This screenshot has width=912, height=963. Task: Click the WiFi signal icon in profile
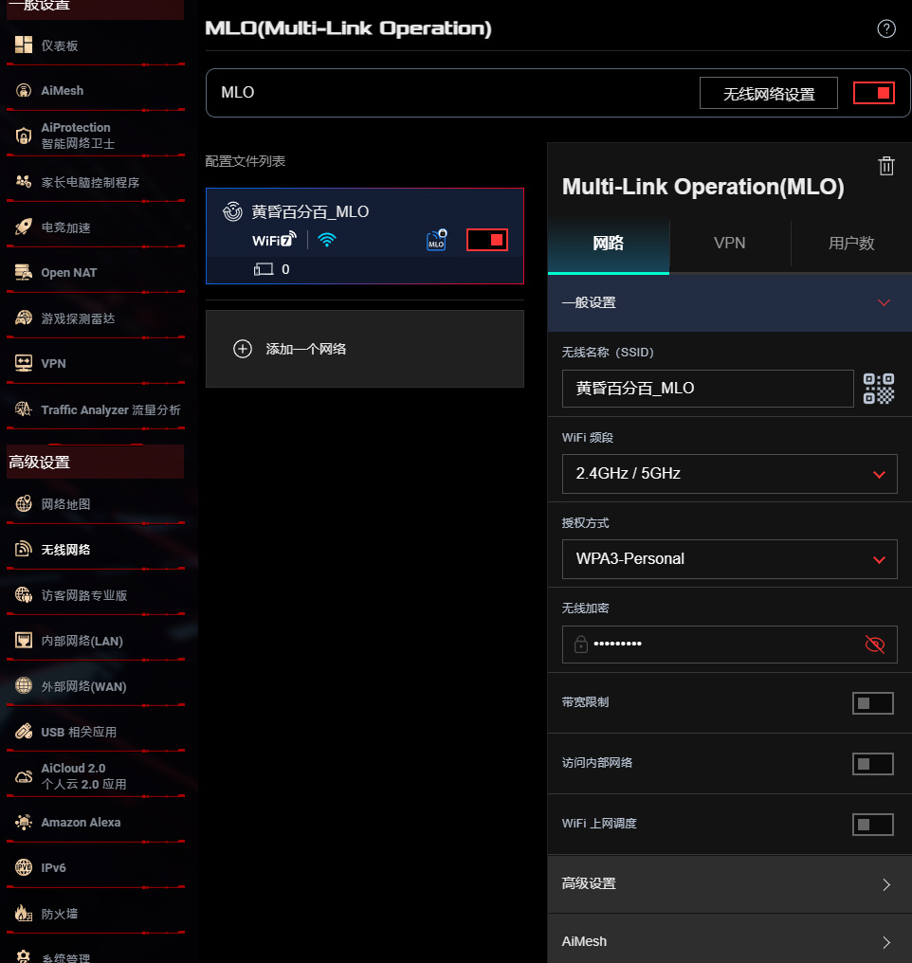(x=327, y=240)
